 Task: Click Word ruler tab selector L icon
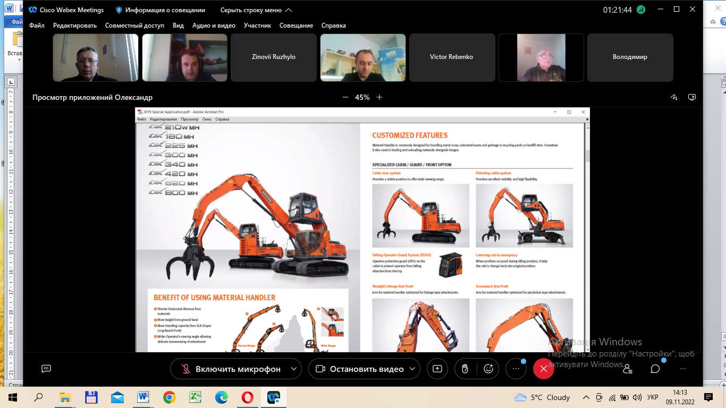[x=11, y=82]
